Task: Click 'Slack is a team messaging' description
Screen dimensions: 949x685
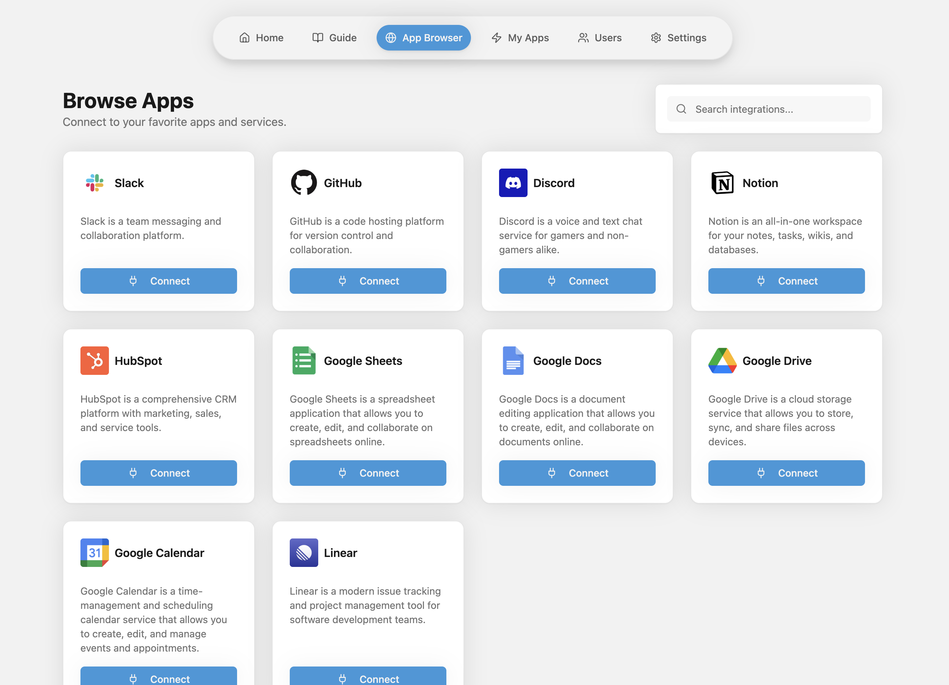Action: click(x=151, y=228)
